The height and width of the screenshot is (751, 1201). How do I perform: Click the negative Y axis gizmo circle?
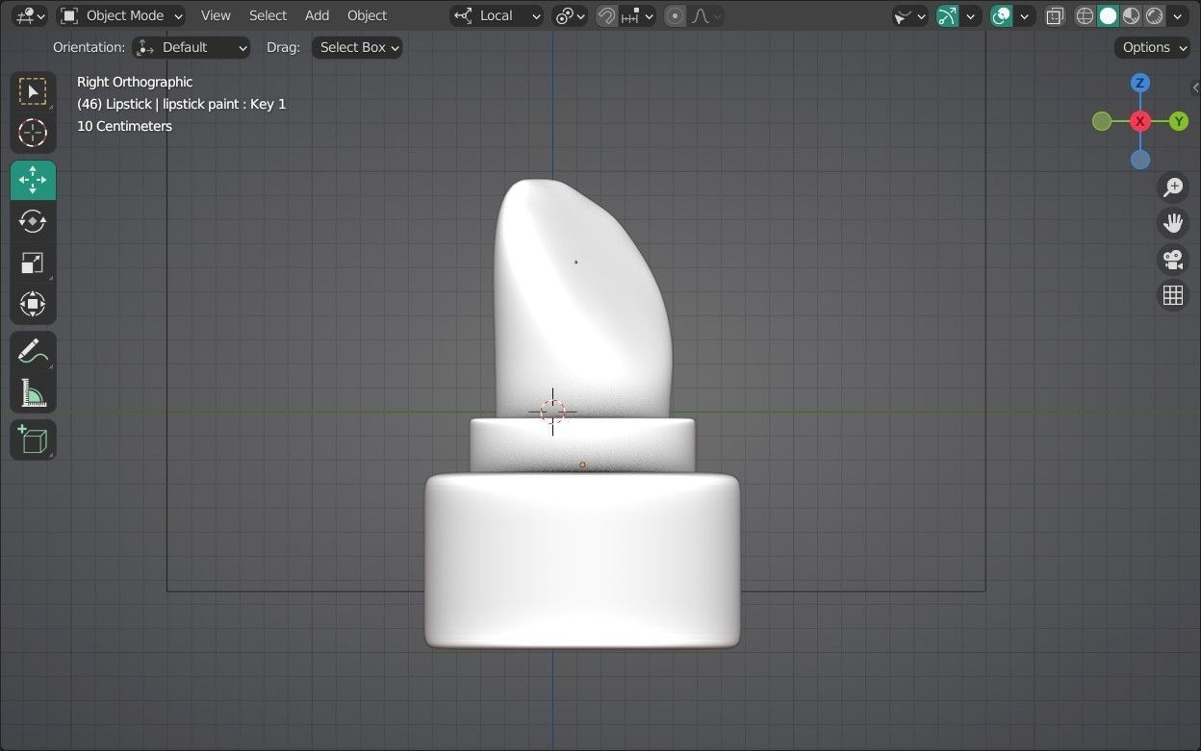coord(1102,121)
